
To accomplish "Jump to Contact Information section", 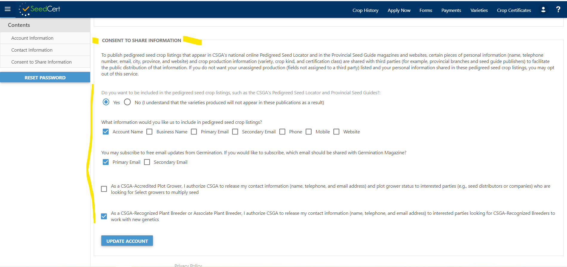I will pyautogui.click(x=45, y=50).
